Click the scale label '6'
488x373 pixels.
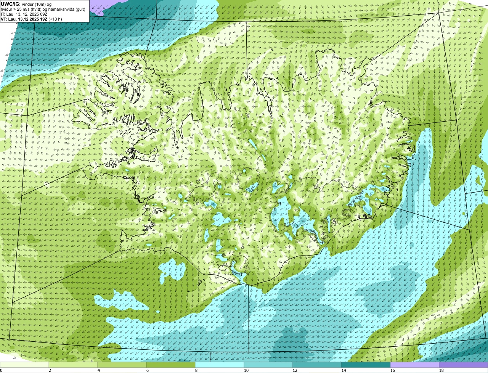click(x=148, y=370)
